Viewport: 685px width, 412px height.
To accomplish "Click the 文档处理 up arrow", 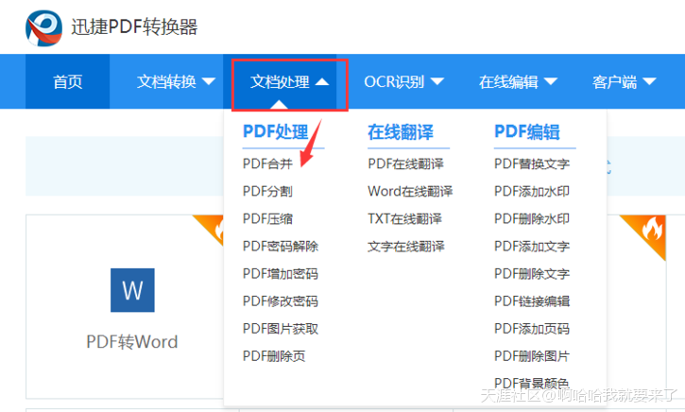I will [x=322, y=81].
